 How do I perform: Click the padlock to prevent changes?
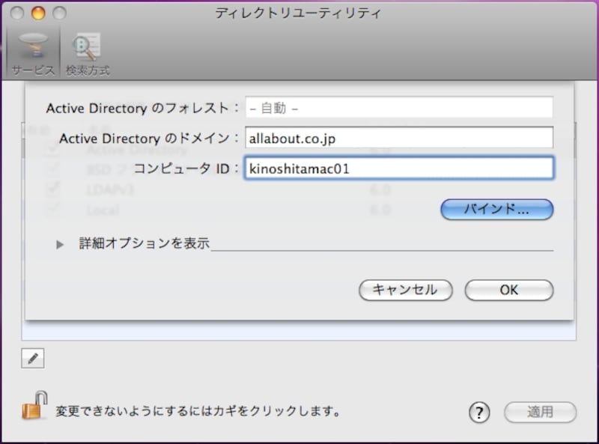coord(34,405)
